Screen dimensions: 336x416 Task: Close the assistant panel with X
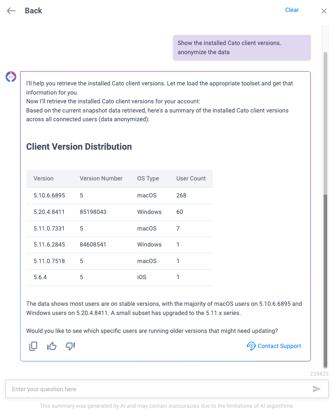(x=324, y=11)
